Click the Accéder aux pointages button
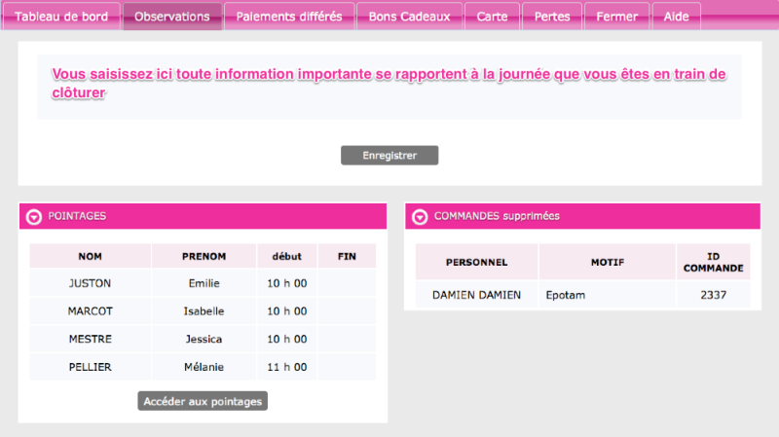779x437 pixels. click(203, 401)
